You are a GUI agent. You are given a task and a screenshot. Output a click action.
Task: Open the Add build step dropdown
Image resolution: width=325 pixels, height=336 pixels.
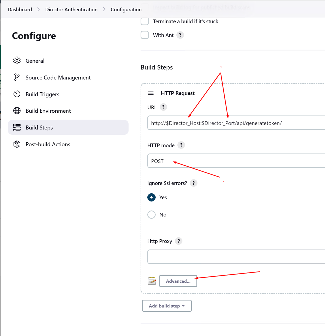pyautogui.click(x=166, y=306)
